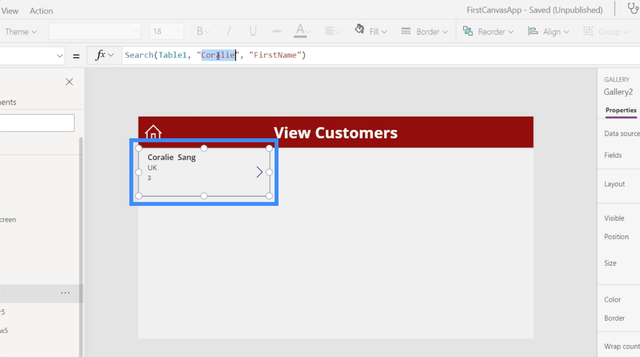Toggle the Wrap count property

pyautogui.click(x=621, y=346)
